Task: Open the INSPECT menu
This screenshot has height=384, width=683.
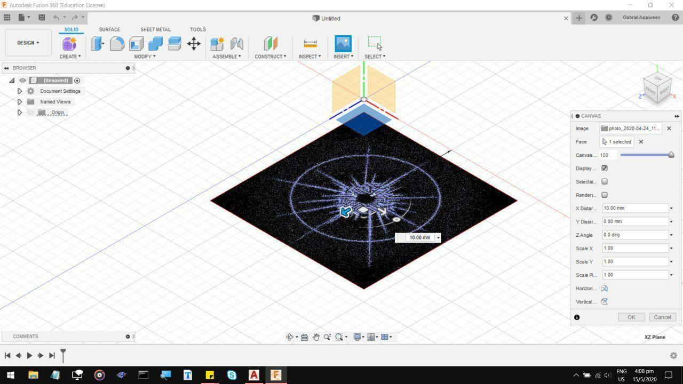Action: (x=310, y=57)
